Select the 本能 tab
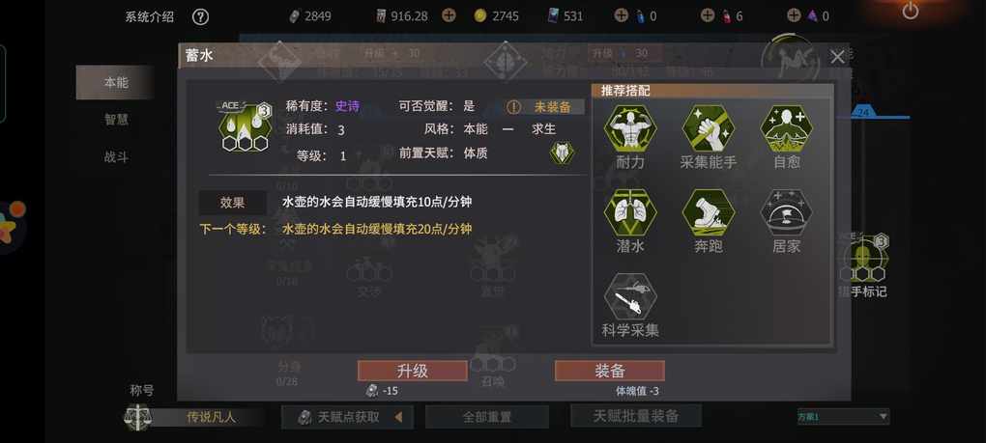The width and height of the screenshot is (986, 443). (x=116, y=82)
